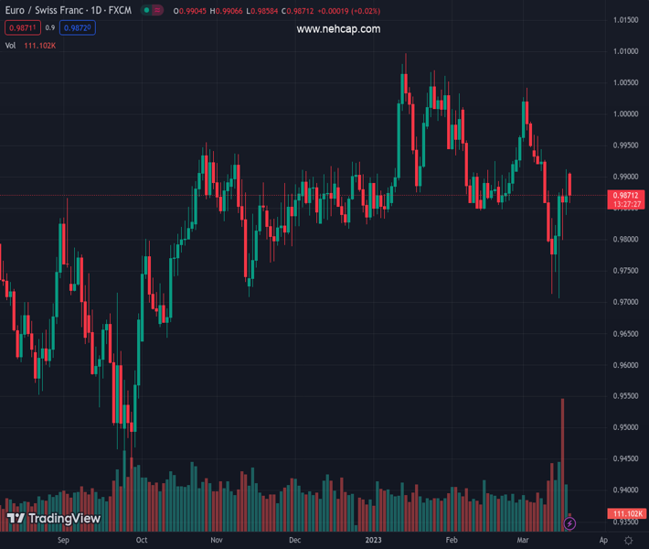The image size is (649, 549).
Task: Open the Euro / Swiss Franc symbol title
Action: coord(65,11)
